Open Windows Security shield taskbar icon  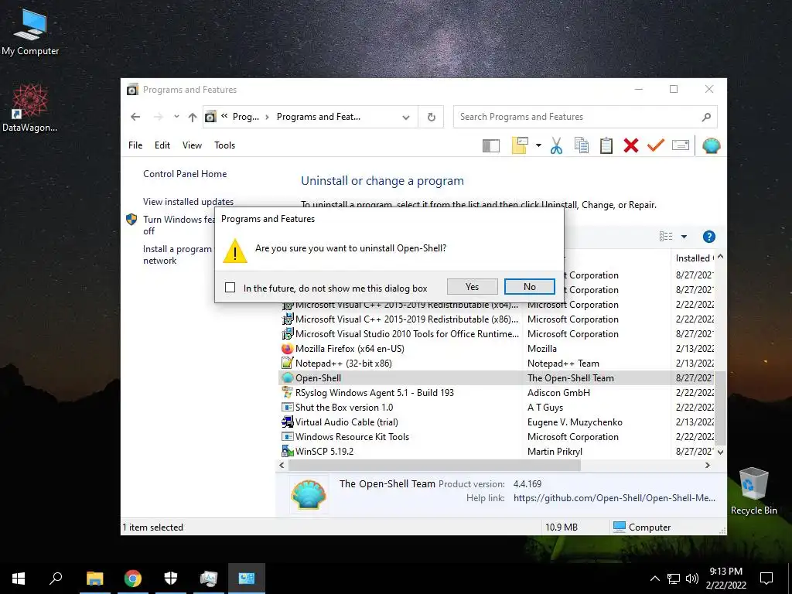pos(171,579)
